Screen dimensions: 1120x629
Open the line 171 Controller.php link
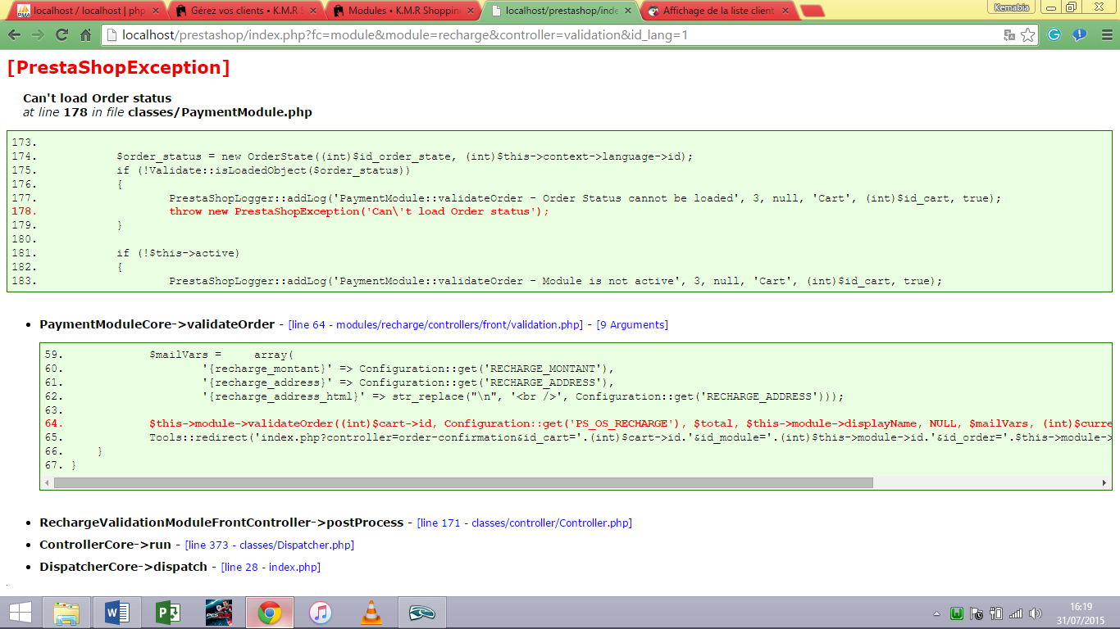(525, 523)
